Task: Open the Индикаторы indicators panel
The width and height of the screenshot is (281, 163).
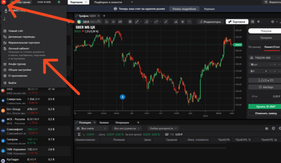Action: (210, 22)
